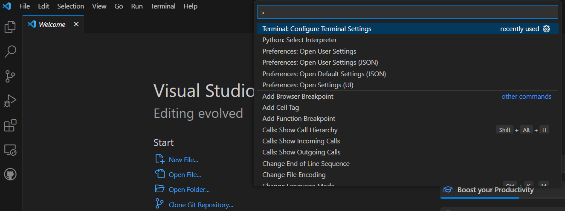Choose Preferences: Open User Settings
Screen dimensions: 565x211
(x=407, y=51)
